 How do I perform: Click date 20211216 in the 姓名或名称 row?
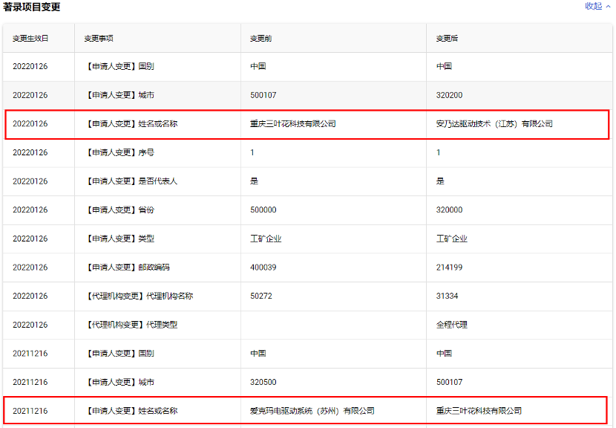pyautogui.click(x=30, y=411)
